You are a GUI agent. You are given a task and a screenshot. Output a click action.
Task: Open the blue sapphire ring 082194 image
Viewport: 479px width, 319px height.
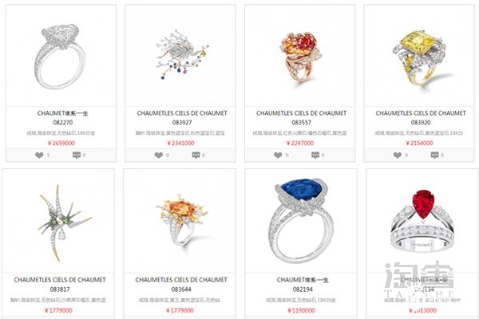point(302,221)
